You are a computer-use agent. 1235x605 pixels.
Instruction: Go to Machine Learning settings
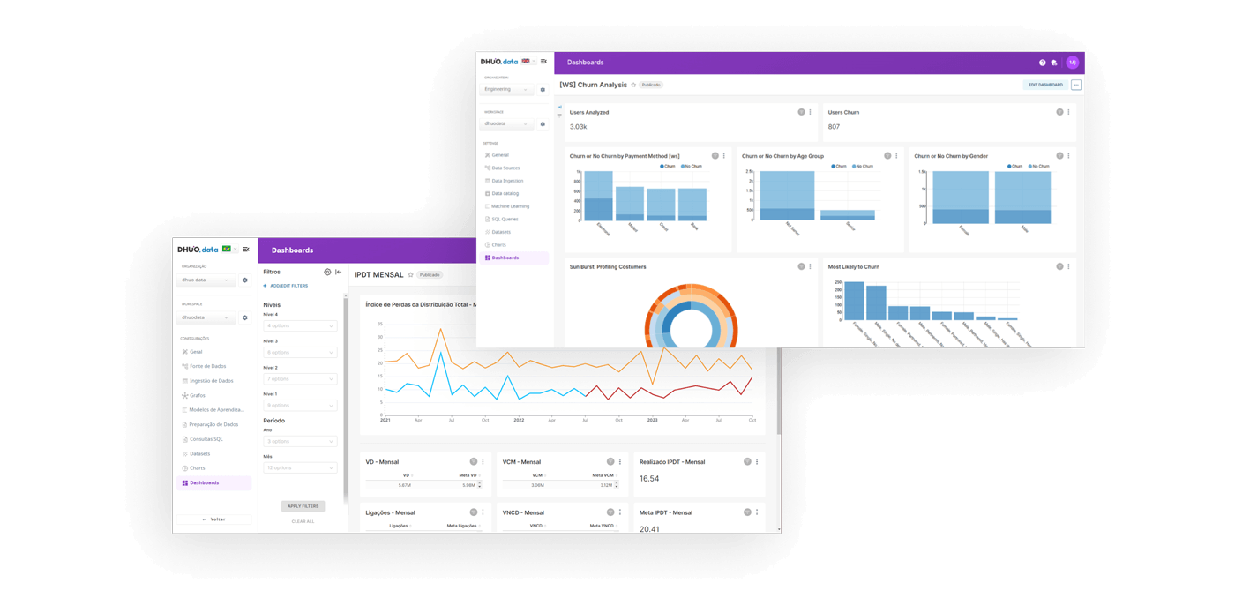click(x=509, y=206)
